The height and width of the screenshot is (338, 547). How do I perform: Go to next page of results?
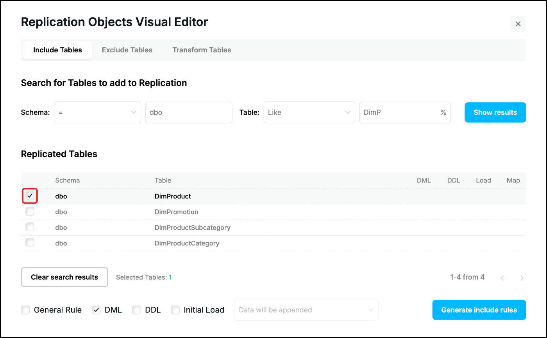(x=522, y=278)
